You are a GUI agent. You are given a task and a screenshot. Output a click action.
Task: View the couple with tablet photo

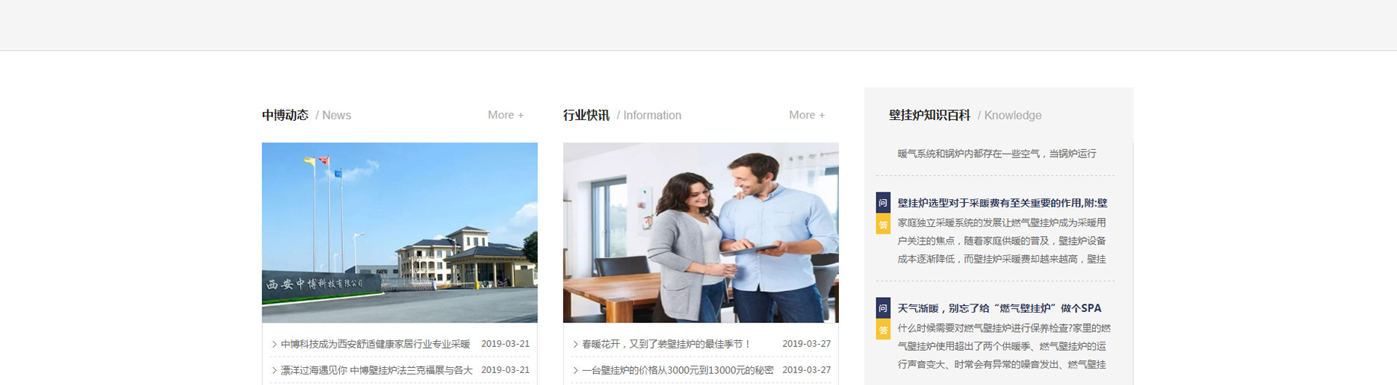pos(701,233)
